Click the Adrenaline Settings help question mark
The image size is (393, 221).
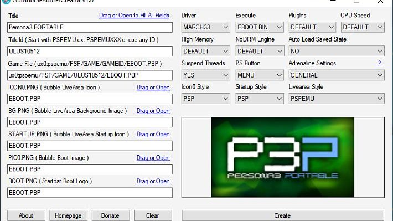[x=380, y=63]
